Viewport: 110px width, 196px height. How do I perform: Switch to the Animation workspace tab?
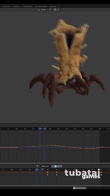click(6, 6)
